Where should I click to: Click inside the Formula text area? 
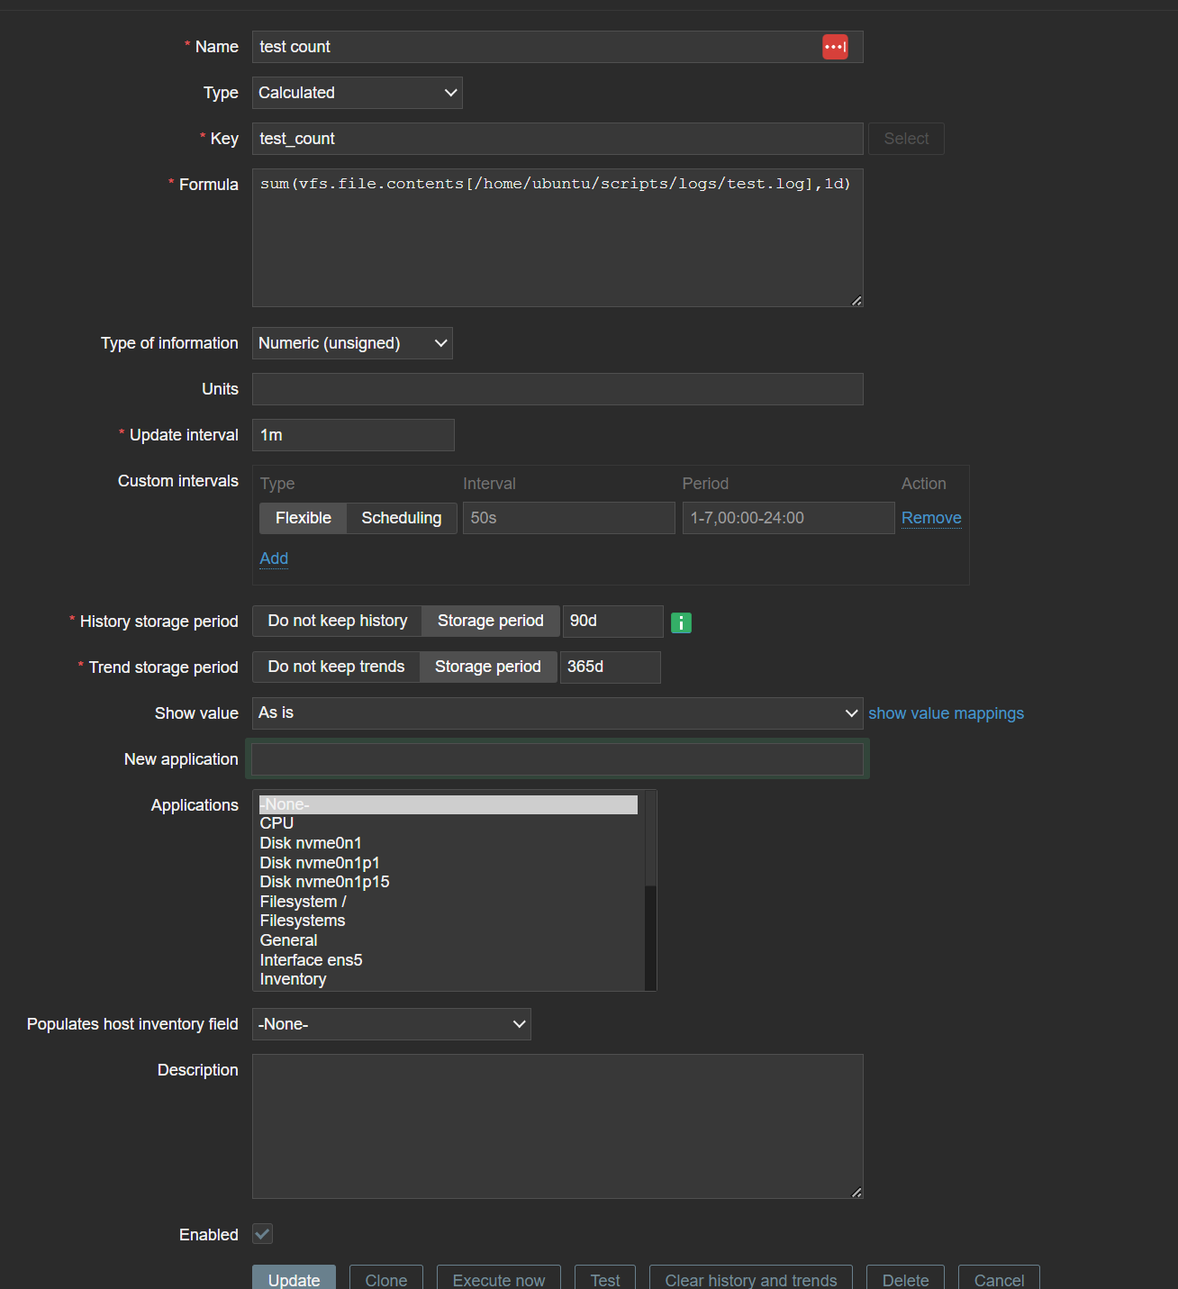[557, 238]
